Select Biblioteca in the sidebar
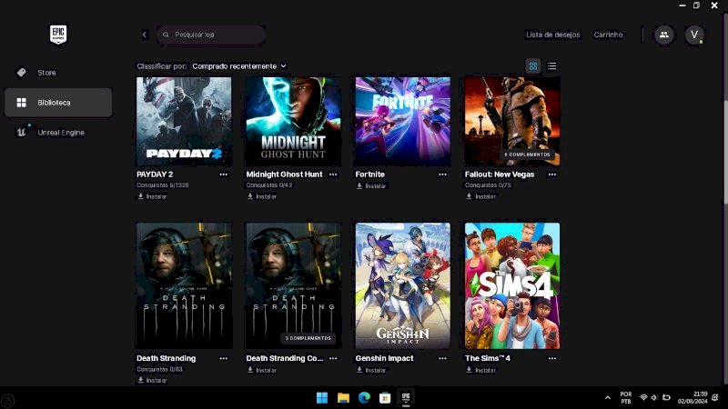The image size is (728, 409). (x=58, y=103)
